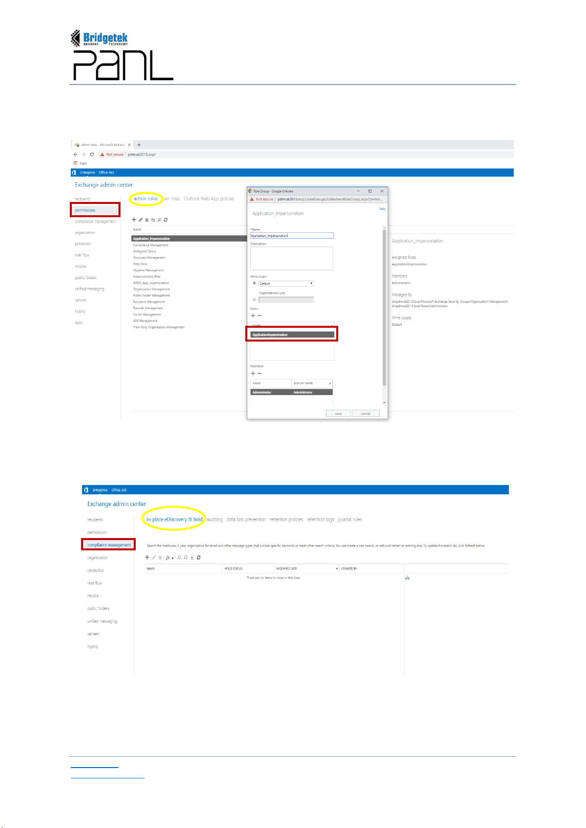Click the trash delete icon in admin roles toolbar

pos(146,220)
